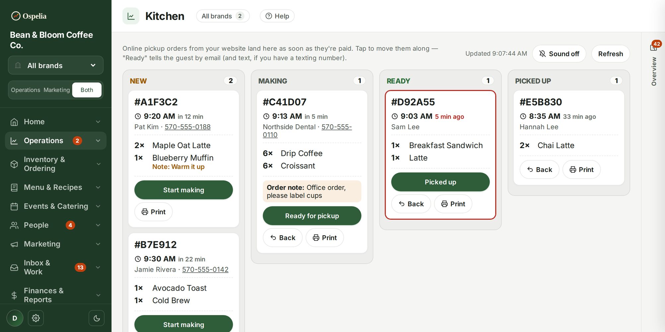The width and height of the screenshot is (665, 332).
Task: Open Marketing section in sidebar
Action: tap(56, 244)
